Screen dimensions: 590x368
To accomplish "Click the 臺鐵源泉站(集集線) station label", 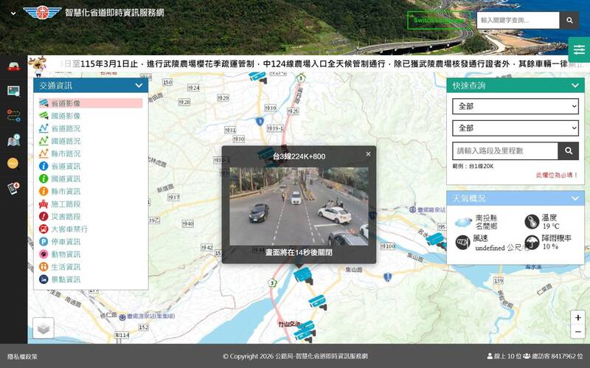I will click(150, 317).
